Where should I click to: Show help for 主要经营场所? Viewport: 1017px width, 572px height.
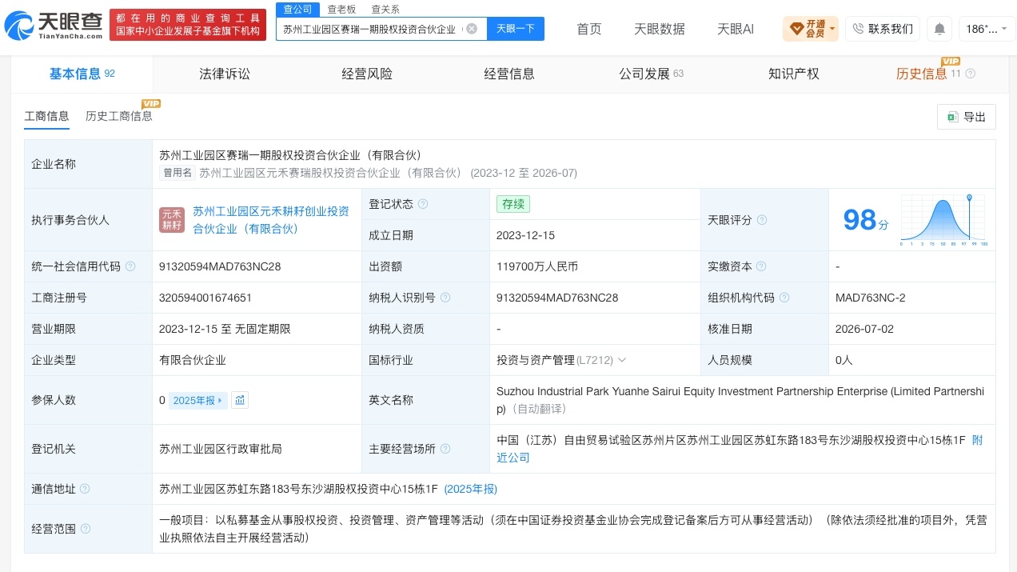tap(445, 449)
